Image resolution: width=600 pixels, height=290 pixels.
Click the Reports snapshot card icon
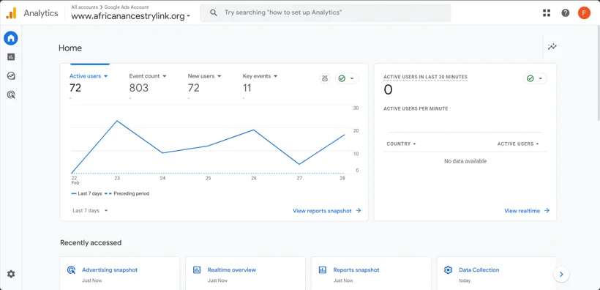(323, 269)
